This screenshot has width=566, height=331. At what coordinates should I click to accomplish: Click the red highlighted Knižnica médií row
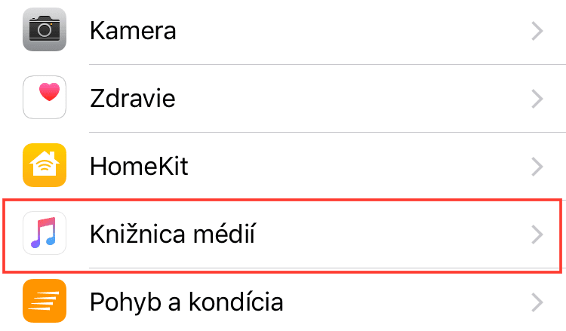[x=282, y=235]
